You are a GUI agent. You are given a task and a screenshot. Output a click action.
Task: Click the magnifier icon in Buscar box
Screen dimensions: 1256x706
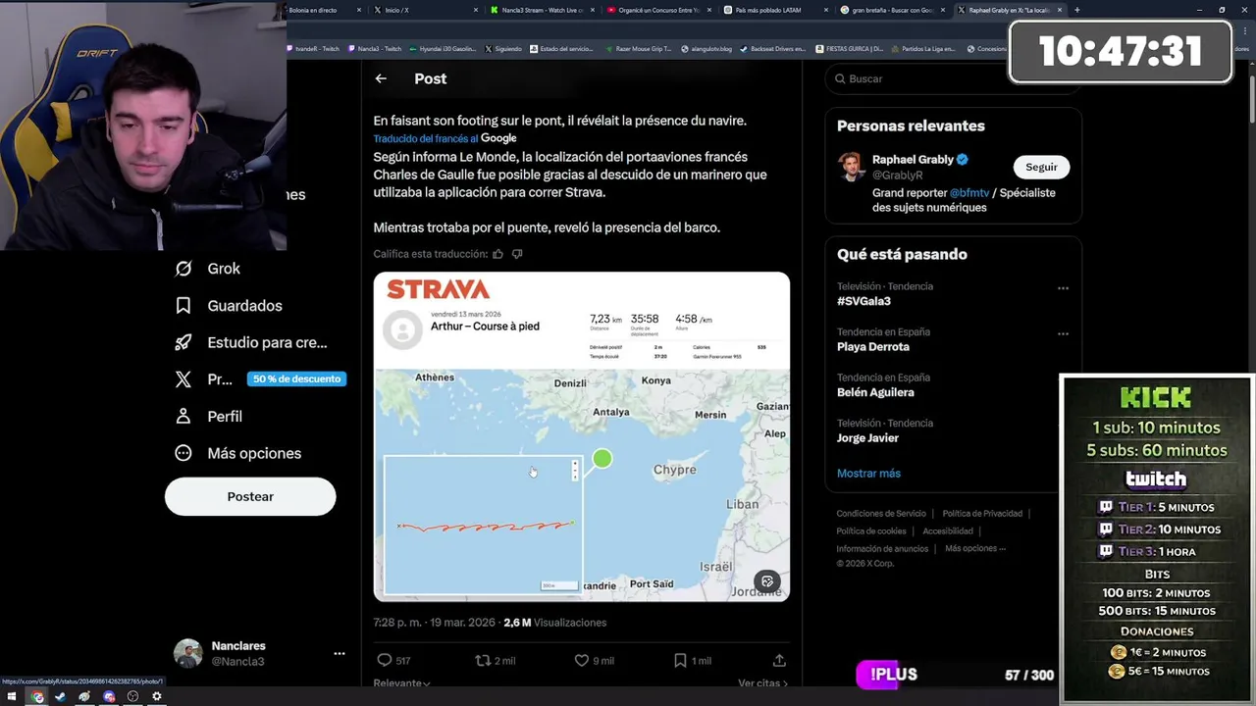pyautogui.click(x=840, y=78)
